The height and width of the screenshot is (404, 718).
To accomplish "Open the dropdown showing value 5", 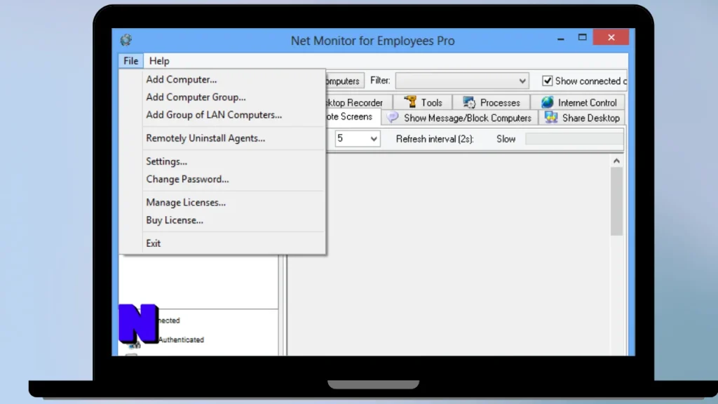I will [x=357, y=138].
